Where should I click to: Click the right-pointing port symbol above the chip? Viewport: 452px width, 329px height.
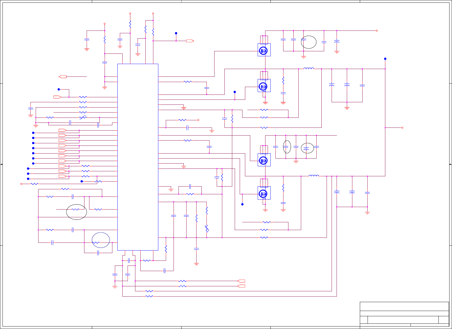[190, 41]
